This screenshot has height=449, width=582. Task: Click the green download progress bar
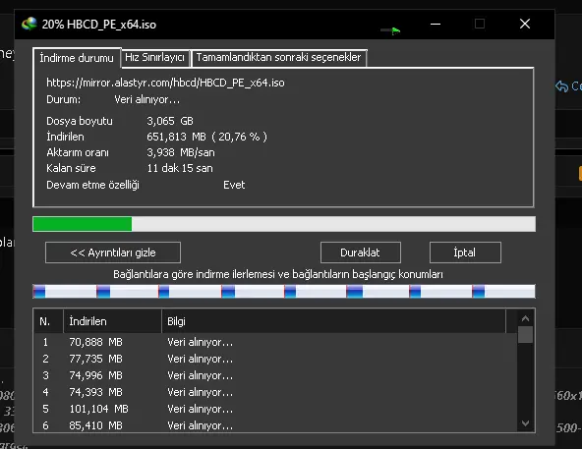click(x=284, y=224)
